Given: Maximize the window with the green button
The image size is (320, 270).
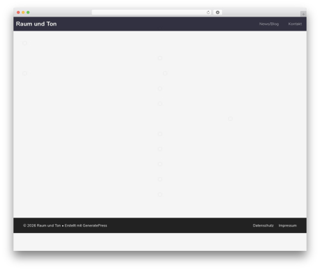Looking at the screenshot, I should tap(28, 12).
